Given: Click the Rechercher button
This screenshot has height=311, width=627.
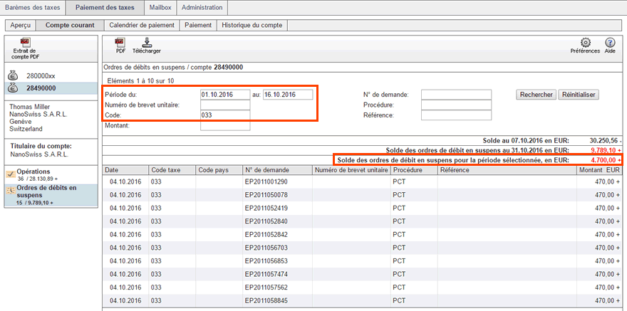Looking at the screenshot, I should point(537,95).
